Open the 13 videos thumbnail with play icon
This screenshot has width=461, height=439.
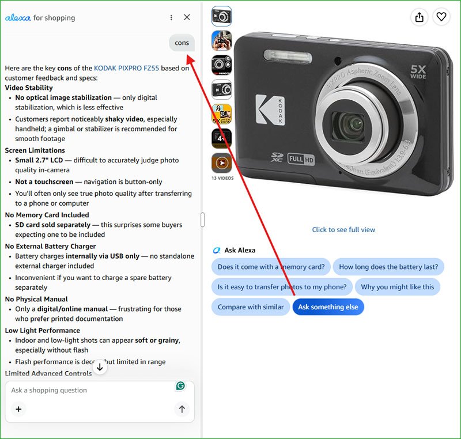(222, 163)
